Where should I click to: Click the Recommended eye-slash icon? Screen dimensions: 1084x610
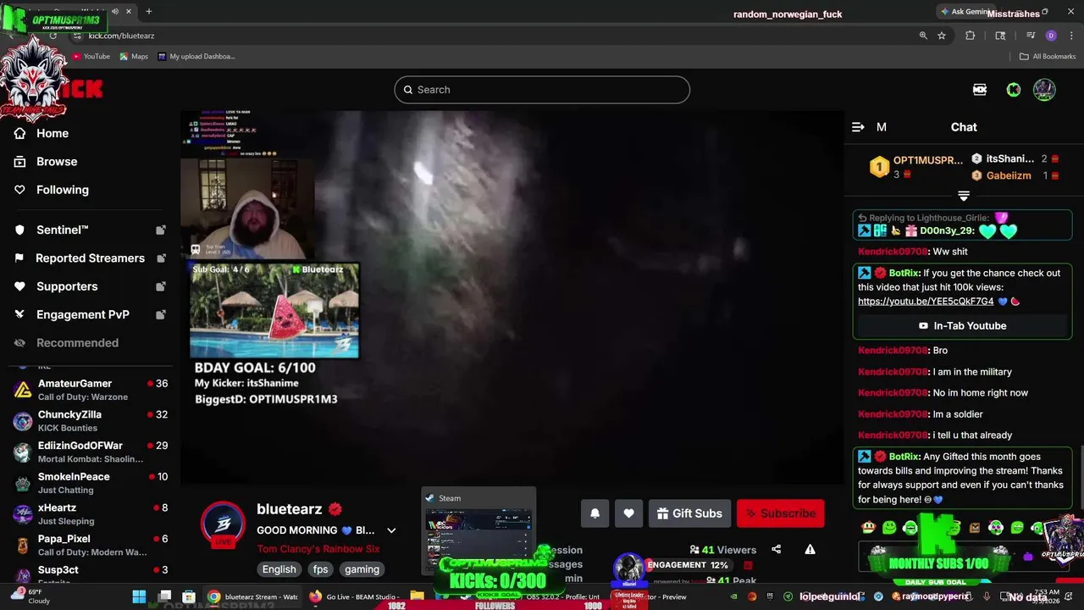[x=19, y=343]
